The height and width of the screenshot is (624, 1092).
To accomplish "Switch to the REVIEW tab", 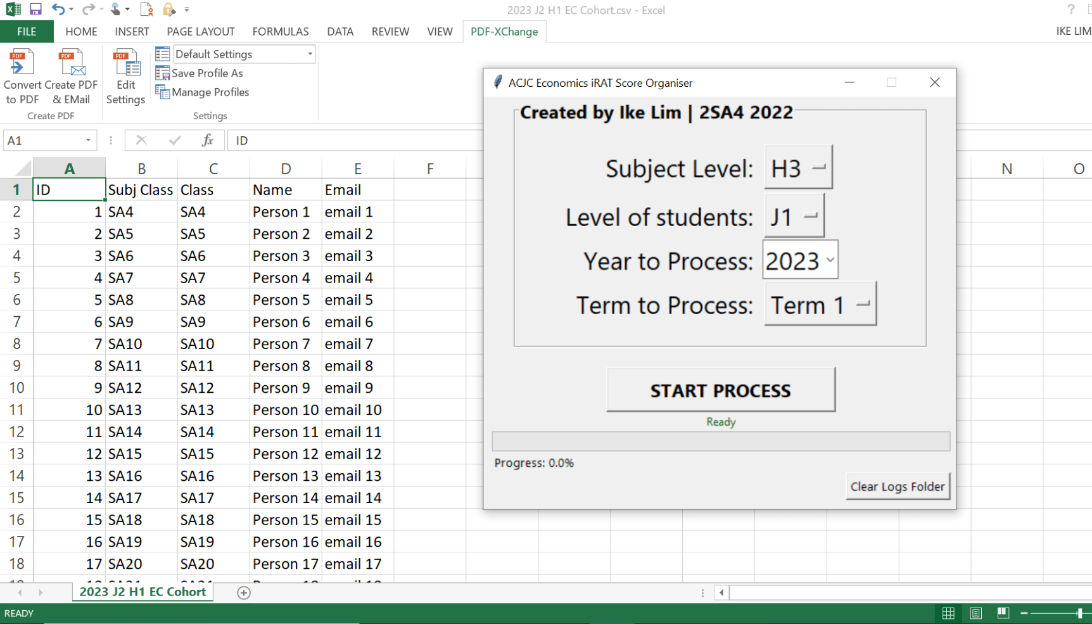I will coord(390,32).
